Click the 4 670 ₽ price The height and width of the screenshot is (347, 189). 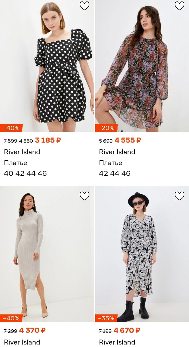coord(126,330)
